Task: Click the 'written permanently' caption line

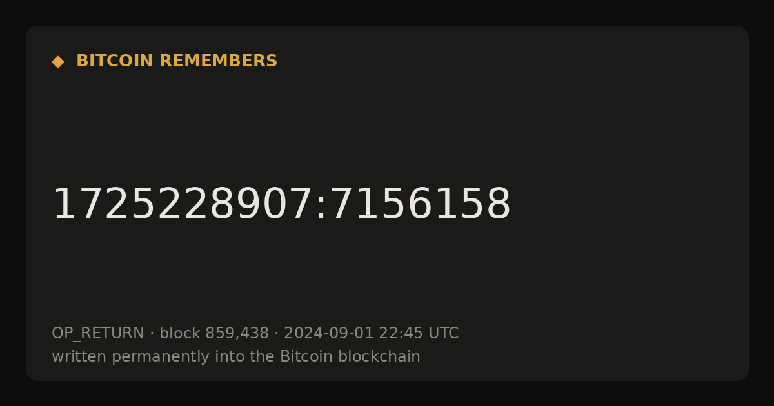Action: pyautogui.click(x=236, y=357)
